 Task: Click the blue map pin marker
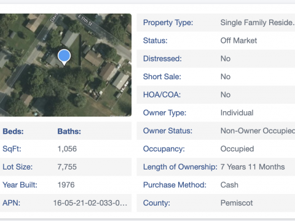point(64,57)
